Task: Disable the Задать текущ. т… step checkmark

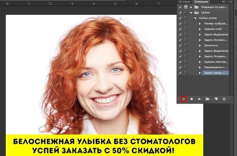Action: 180,73
